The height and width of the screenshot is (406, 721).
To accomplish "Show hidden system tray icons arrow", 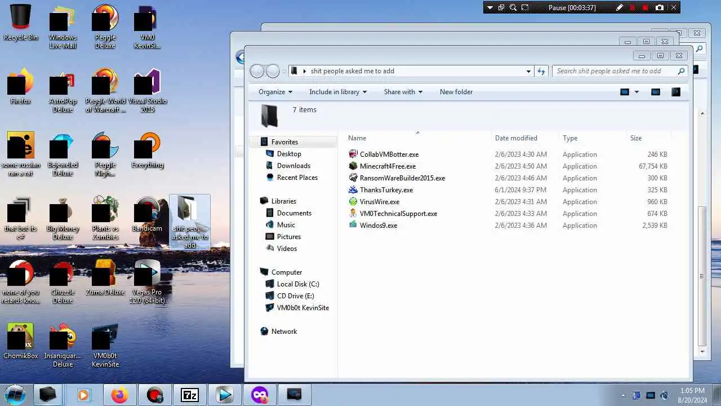I will [x=623, y=395].
